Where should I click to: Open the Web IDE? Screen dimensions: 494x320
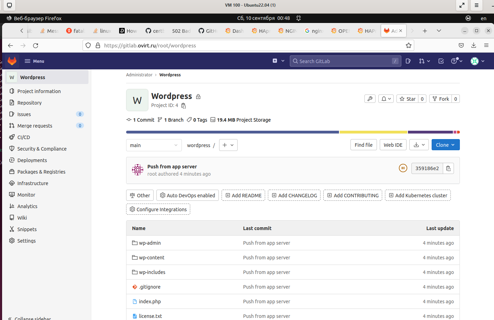pos(393,145)
